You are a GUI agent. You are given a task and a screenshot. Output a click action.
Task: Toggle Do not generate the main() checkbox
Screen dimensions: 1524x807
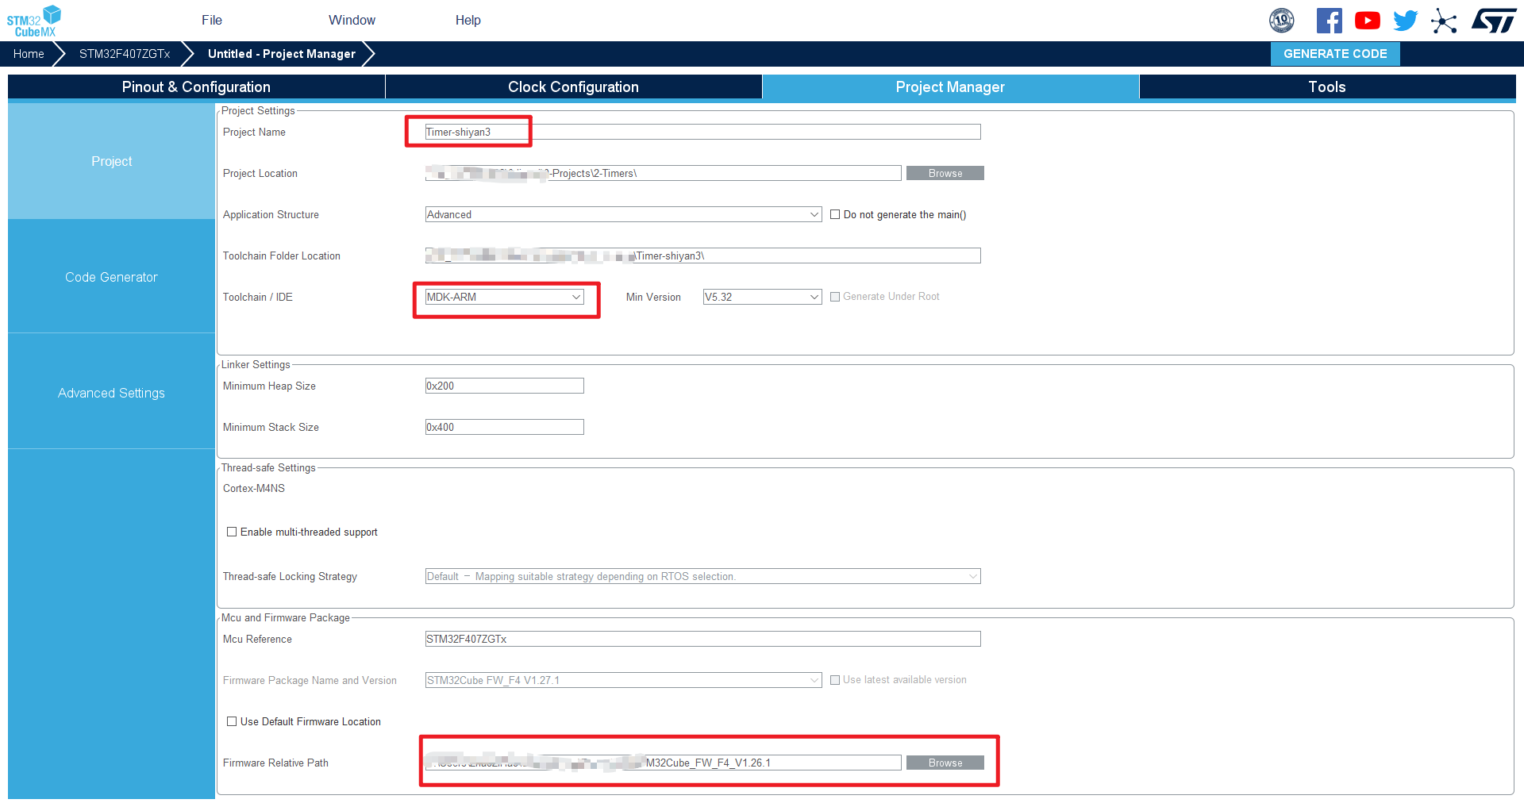coord(835,214)
